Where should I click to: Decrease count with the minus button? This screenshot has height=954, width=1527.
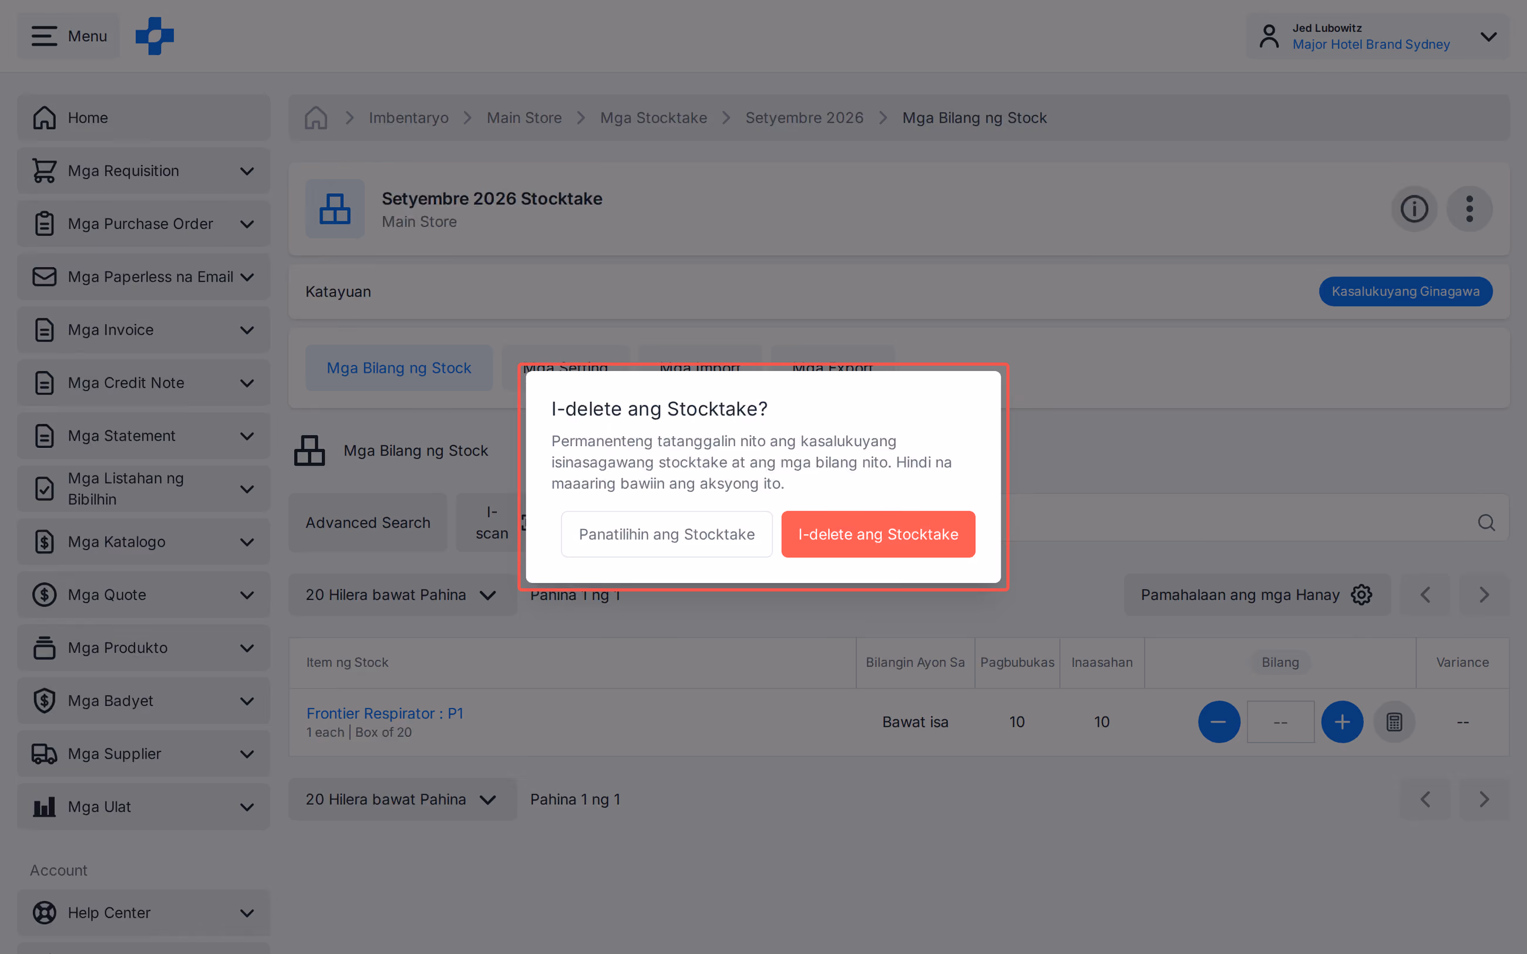[1219, 722]
